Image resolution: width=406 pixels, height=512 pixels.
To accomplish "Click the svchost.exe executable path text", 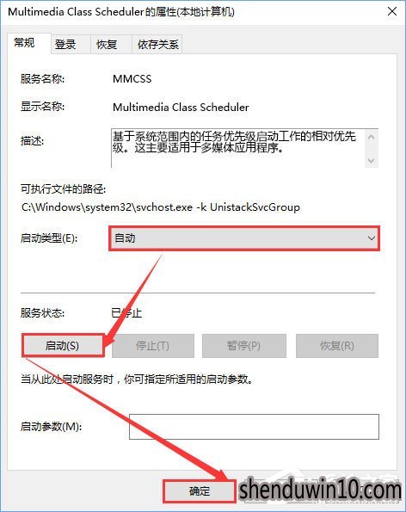I will tap(161, 207).
